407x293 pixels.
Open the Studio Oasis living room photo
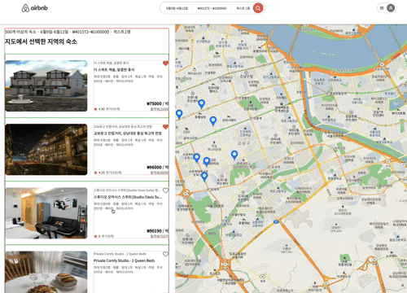[46, 213]
